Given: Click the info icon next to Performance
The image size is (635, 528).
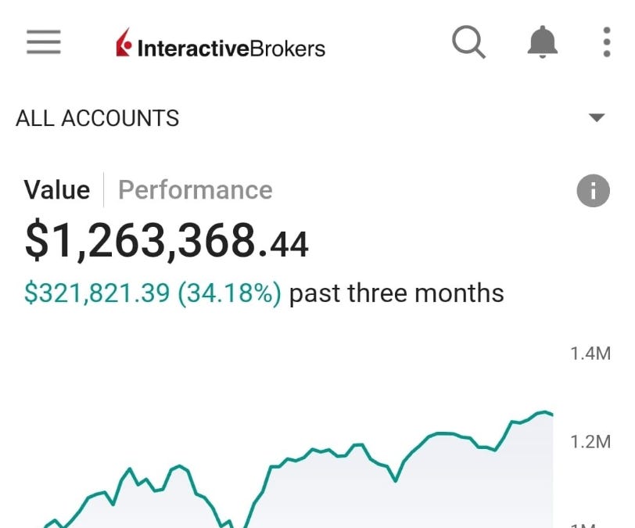Looking at the screenshot, I should click(593, 190).
